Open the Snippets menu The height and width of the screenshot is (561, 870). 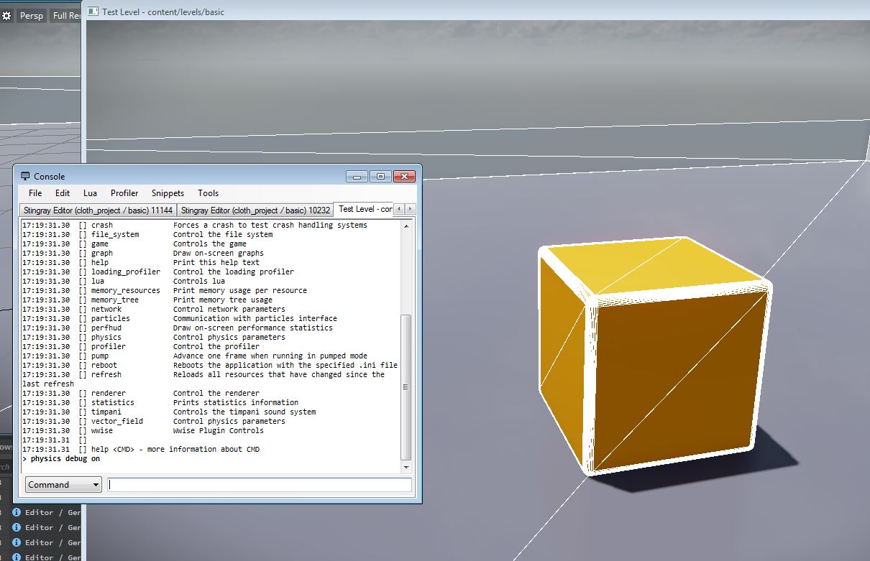[168, 193]
